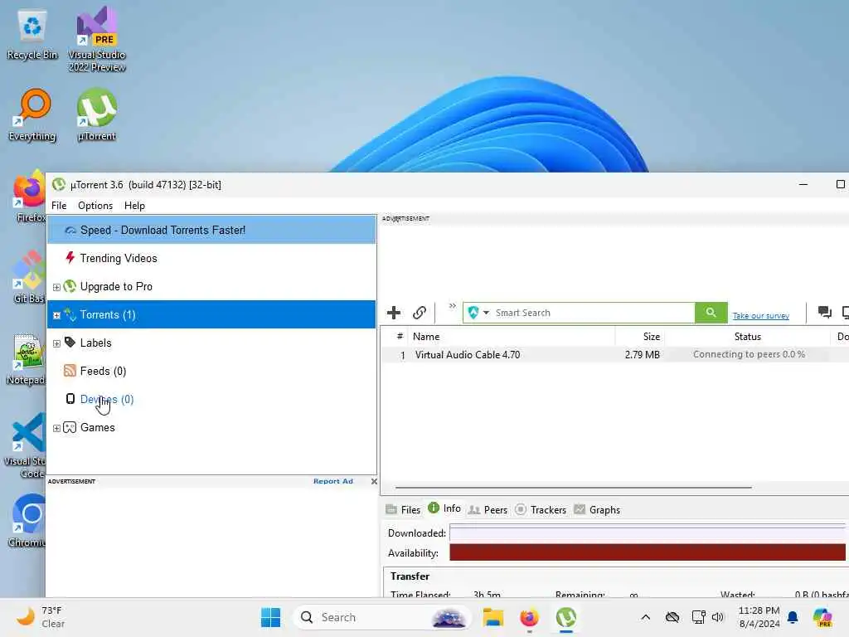Open File Explorer from the taskbar
The width and height of the screenshot is (849, 637).
(493, 617)
